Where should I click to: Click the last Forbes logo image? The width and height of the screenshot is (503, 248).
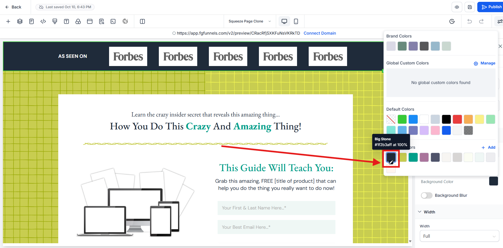(328, 57)
